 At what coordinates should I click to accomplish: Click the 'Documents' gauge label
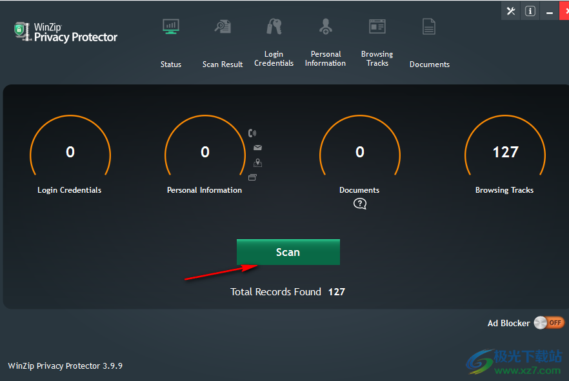tap(359, 190)
